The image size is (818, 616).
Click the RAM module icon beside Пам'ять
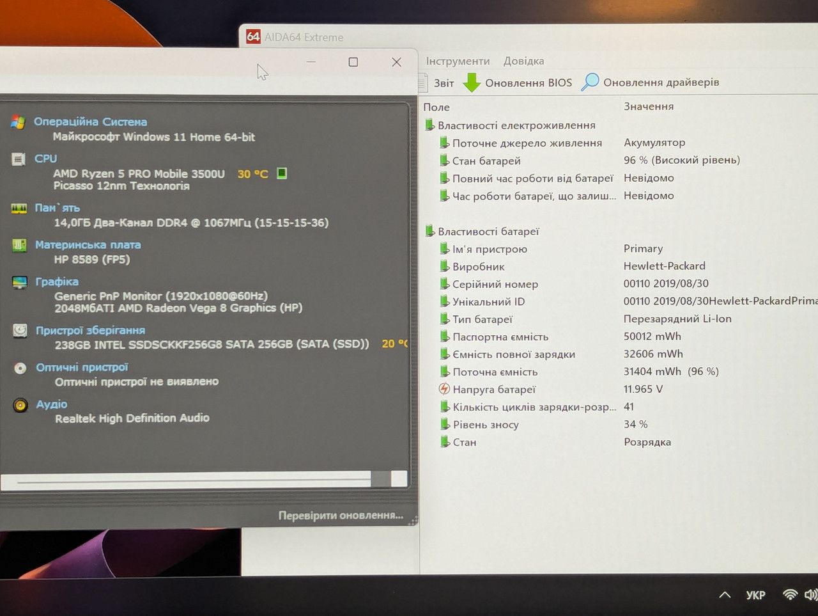(x=19, y=209)
